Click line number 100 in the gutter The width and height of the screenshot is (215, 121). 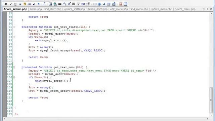10,57
